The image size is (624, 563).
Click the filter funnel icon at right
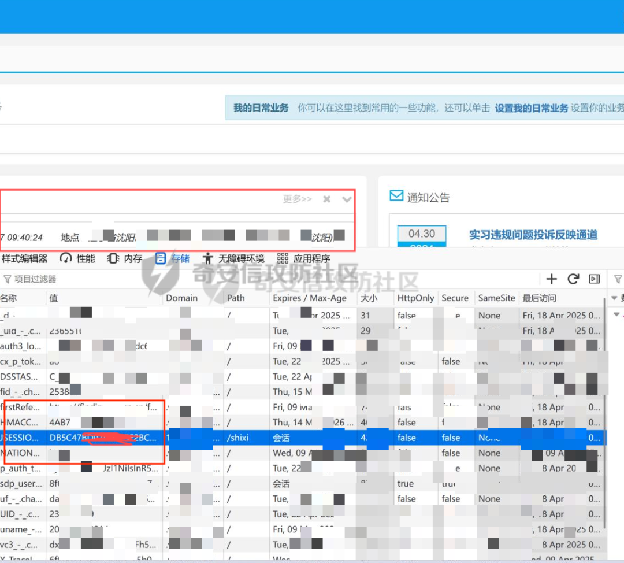(618, 279)
